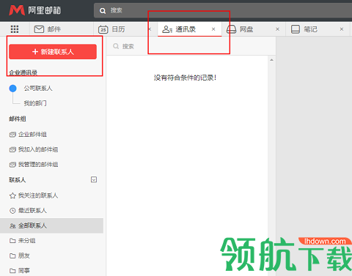Open 最近联系人 recent contacts
Screen dimensions: 352x276
pyautogui.click(x=32, y=210)
